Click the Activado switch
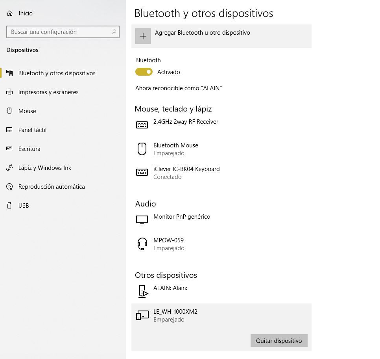 (144, 72)
